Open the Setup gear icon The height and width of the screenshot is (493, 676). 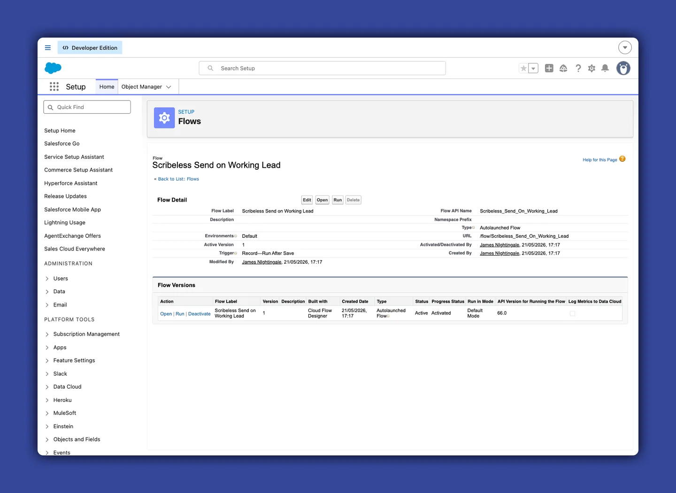tap(591, 68)
